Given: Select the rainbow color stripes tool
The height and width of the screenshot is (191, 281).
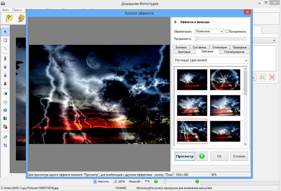Looking at the screenshot, I should [5, 118].
